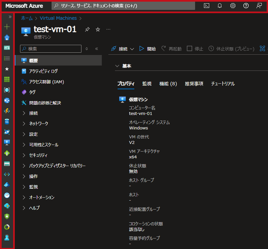Open the notifications bell
Image resolution: width=268 pixels, height=249 pixels.
point(220,6)
